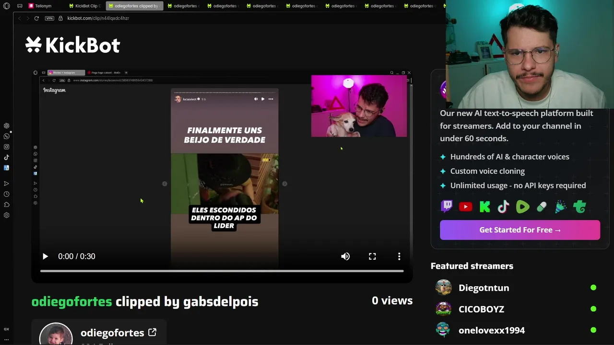
Task: Click the CICOBOYZ streamer avatar
Action: [x=443, y=309]
